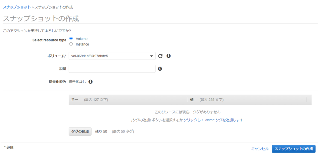321x158 pixels.
Task: Follow the クリックして Name タグを追加します link
Action: 213,120
